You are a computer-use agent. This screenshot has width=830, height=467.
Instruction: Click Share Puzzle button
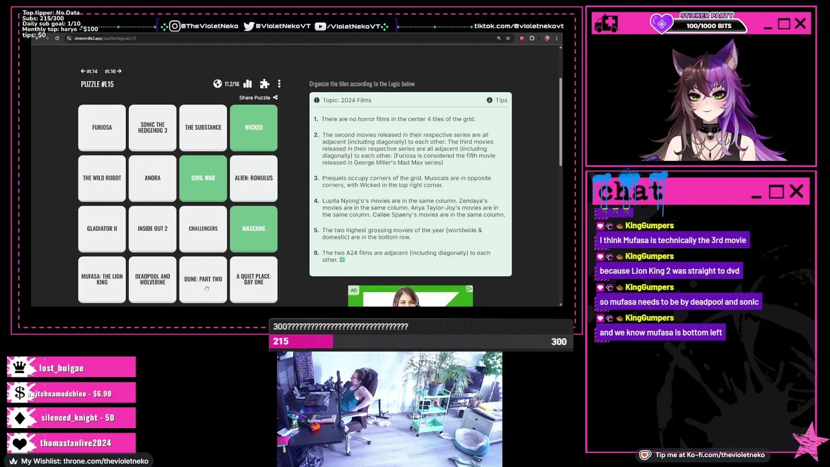tap(258, 98)
